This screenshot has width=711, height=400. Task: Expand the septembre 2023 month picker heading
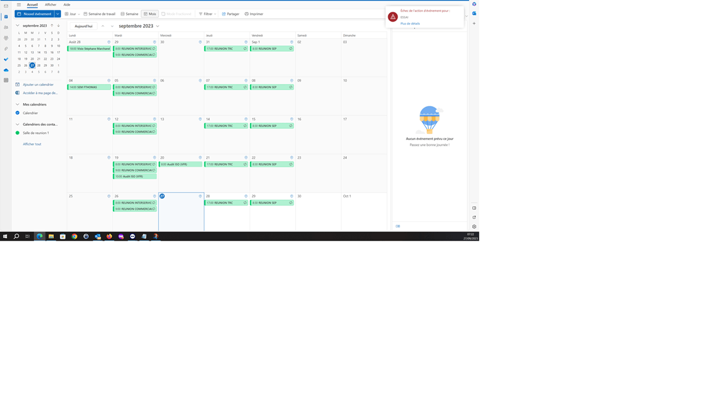[x=139, y=26]
